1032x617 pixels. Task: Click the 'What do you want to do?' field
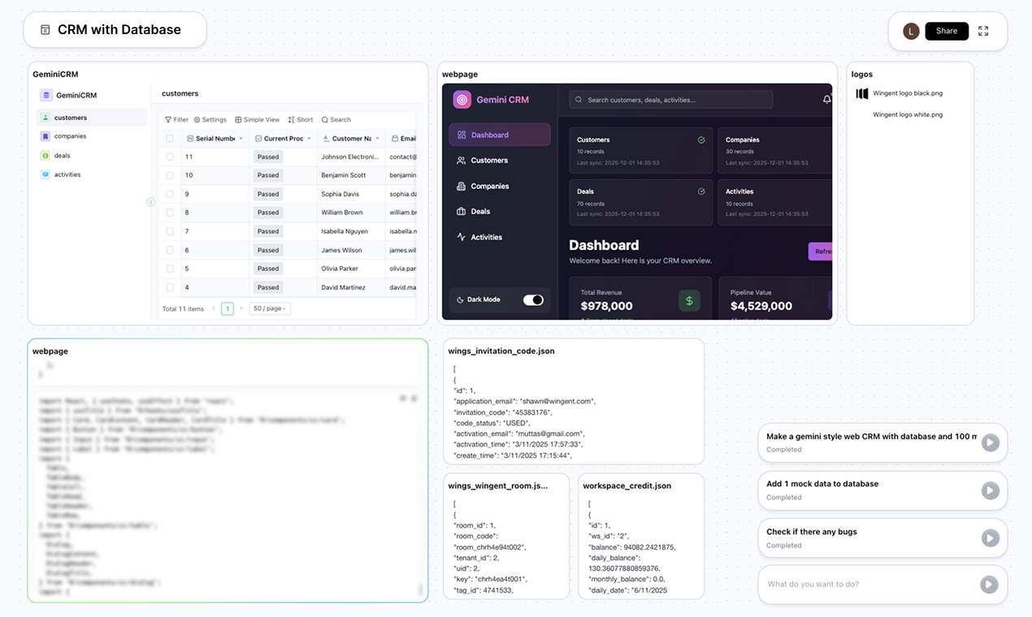[869, 585]
